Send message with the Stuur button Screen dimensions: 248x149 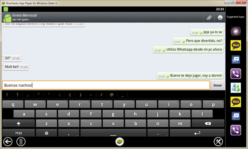coord(217,85)
